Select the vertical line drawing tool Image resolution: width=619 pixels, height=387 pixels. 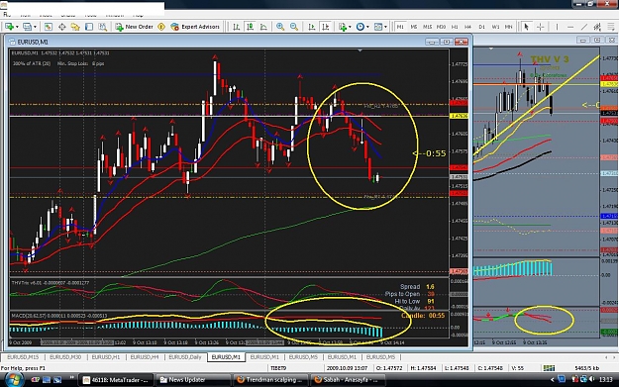[x=557, y=27]
